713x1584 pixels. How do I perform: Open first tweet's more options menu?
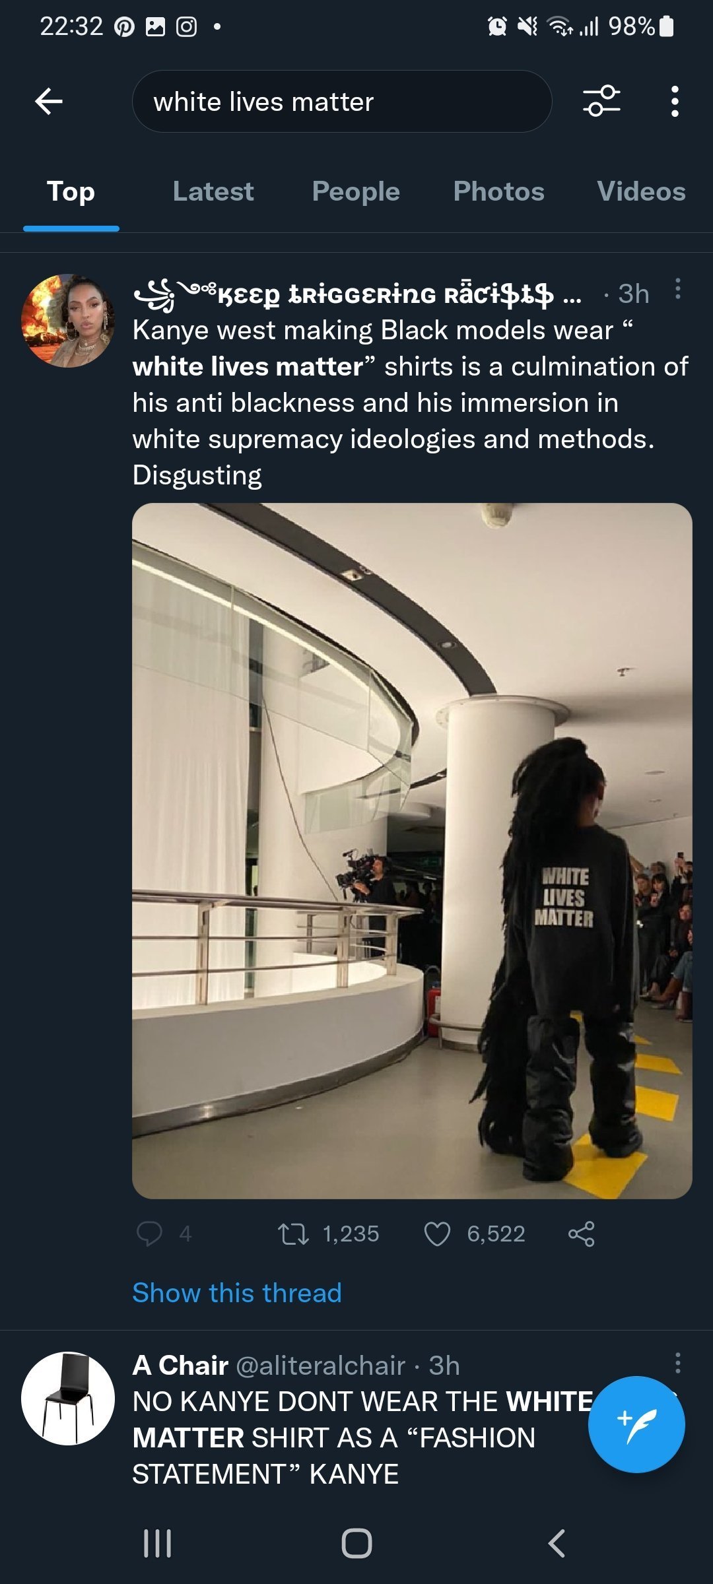[x=677, y=289]
